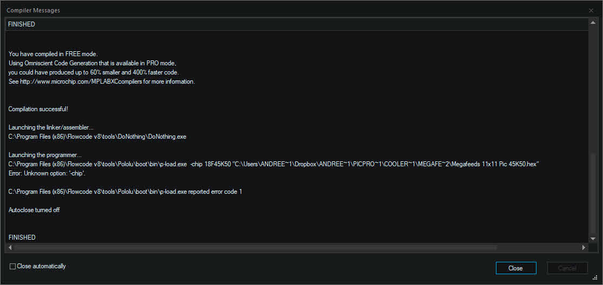This screenshot has height=285, width=603.
Task: Close the Compiler Messages window with the X
Action: [591, 11]
